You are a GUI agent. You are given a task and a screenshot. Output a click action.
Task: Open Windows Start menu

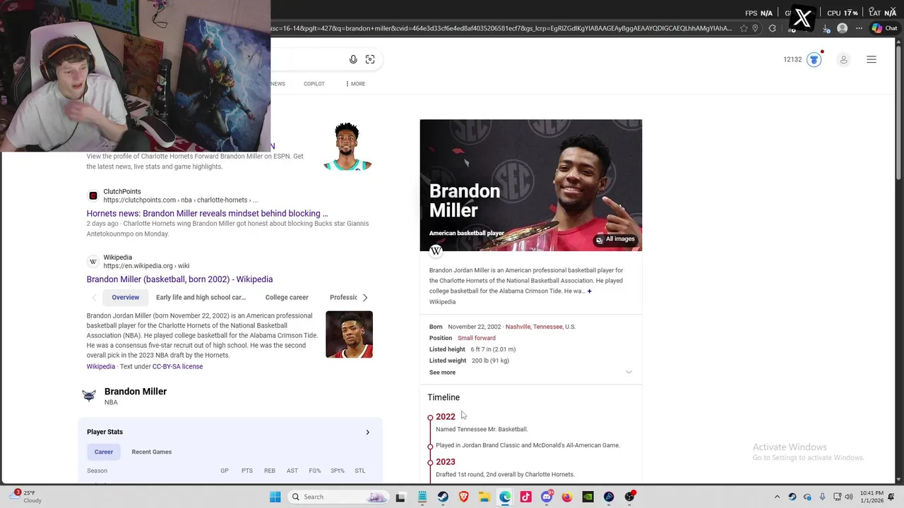[x=275, y=497]
